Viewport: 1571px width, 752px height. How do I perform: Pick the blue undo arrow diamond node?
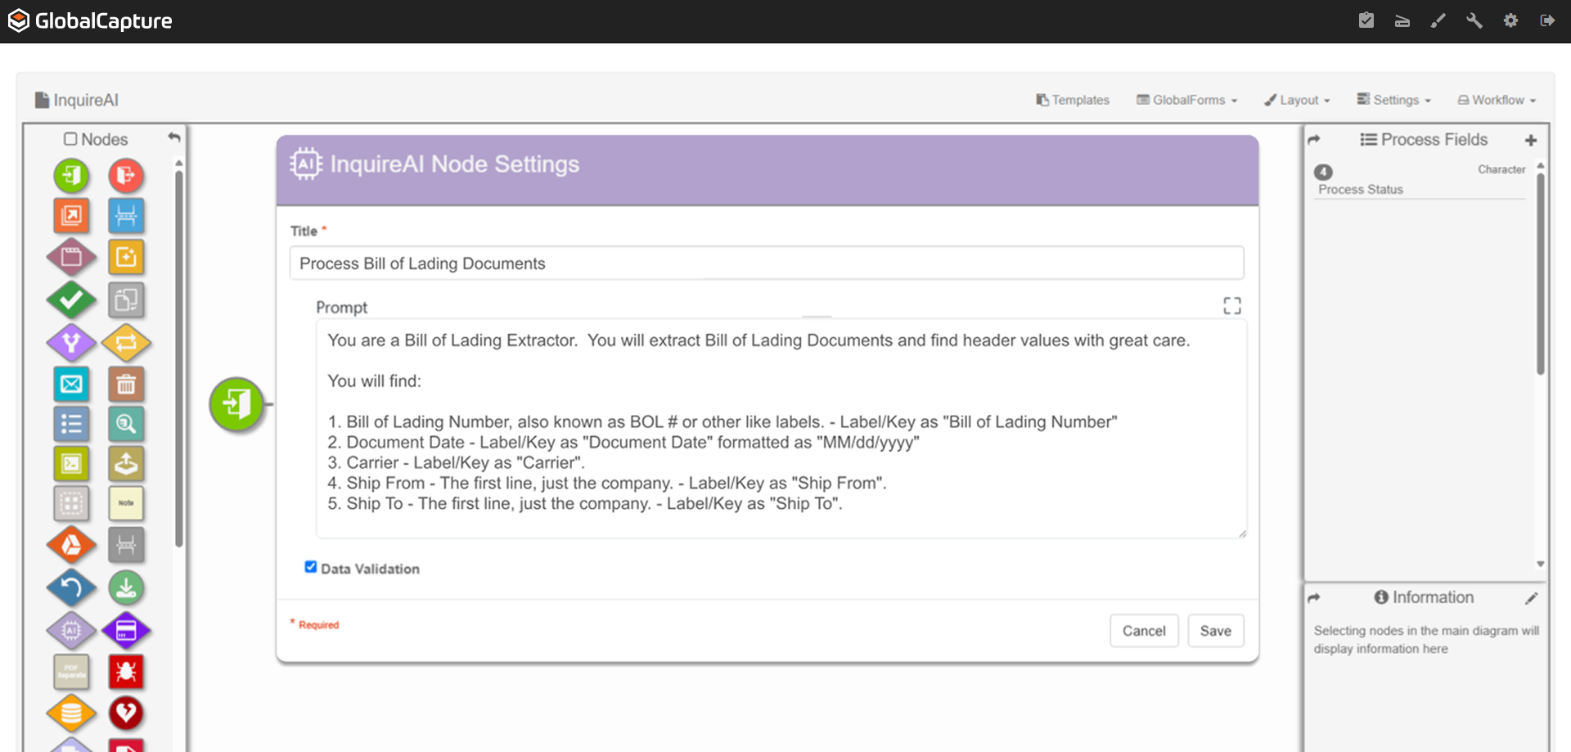click(71, 588)
